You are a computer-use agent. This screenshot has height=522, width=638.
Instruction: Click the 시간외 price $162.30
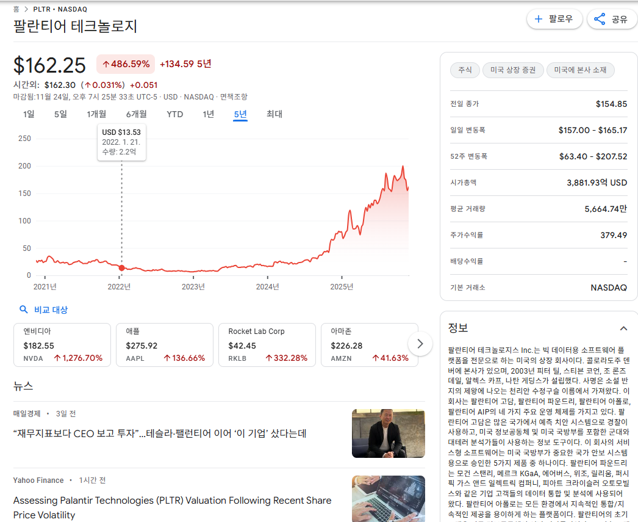[x=60, y=85]
